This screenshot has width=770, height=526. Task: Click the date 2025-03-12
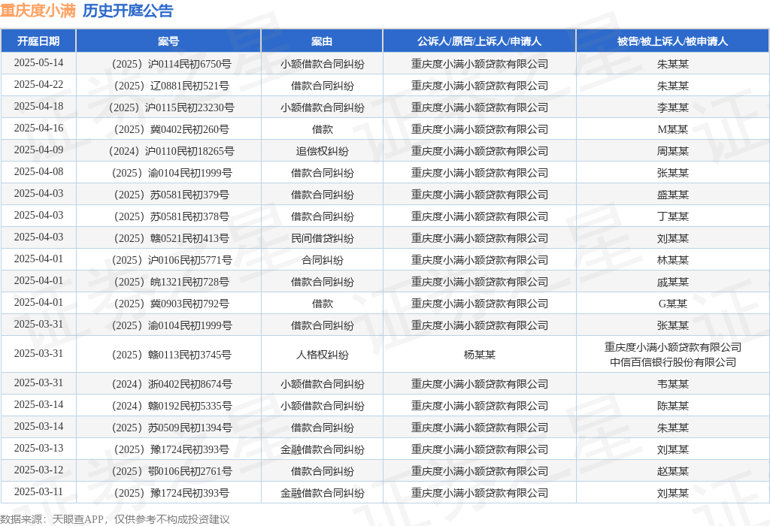(x=39, y=470)
